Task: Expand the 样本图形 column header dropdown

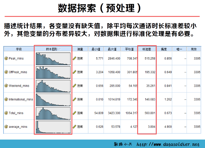Action: tap(60, 49)
